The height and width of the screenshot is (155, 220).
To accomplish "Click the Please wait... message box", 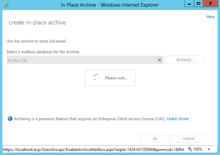I will [x=110, y=78].
